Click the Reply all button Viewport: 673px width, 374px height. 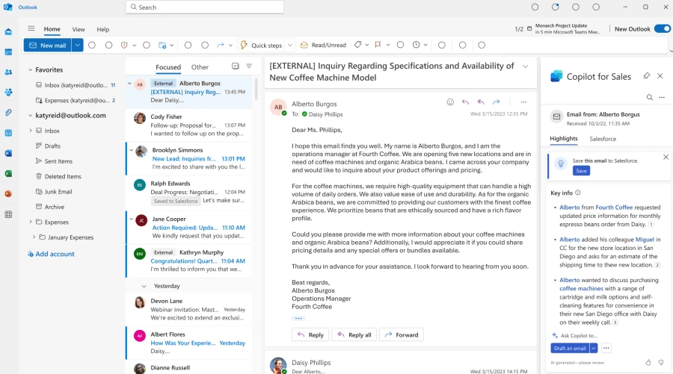pyautogui.click(x=354, y=334)
